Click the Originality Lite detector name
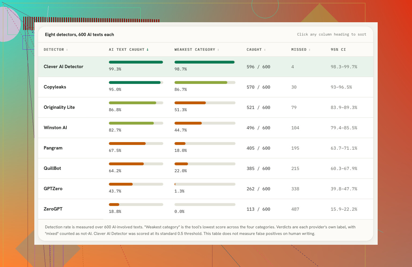412x267 pixels. 59,107
